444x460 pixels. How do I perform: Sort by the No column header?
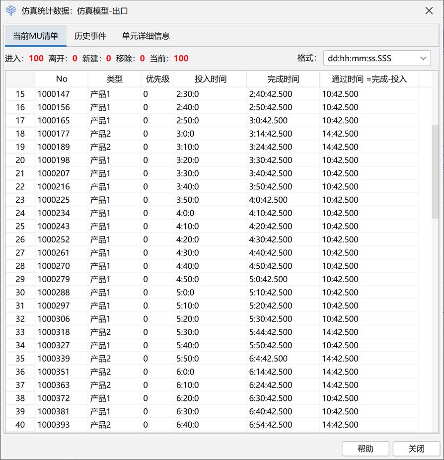click(62, 78)
